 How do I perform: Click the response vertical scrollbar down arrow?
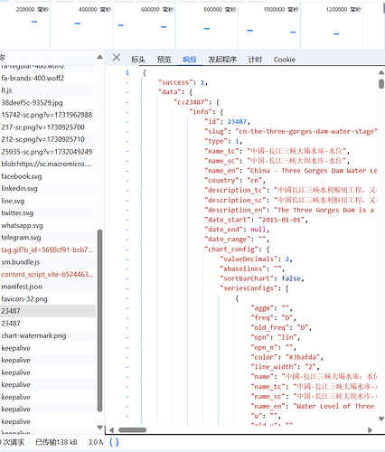pyautogui.click(x=381, y=419)
